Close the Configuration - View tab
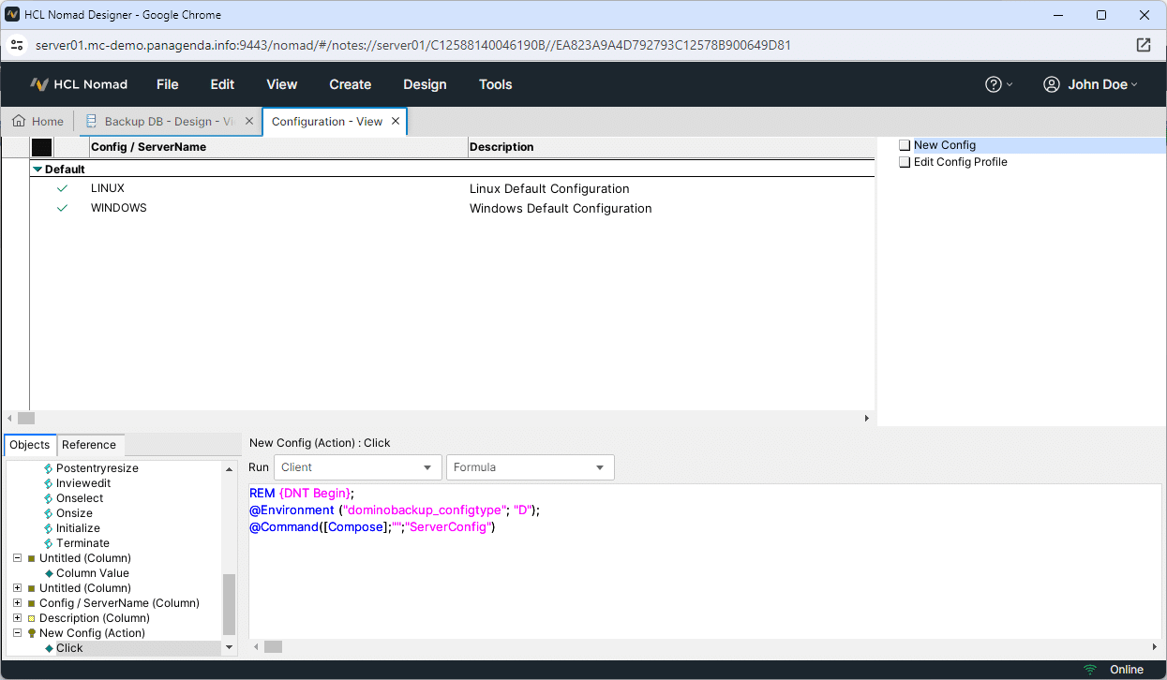This screenshot has width=1167, height=680. tap(396, 122)
